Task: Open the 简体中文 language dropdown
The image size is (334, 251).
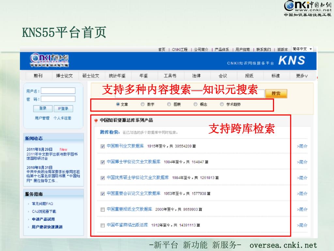Action: coord(302,49)
